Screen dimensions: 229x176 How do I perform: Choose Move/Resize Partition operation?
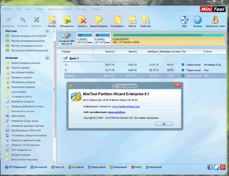coord(23,73)
